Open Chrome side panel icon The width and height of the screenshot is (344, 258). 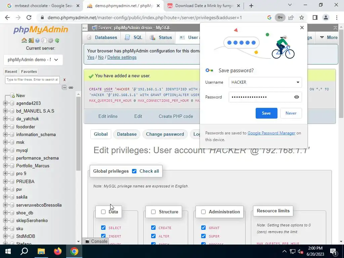315,17
